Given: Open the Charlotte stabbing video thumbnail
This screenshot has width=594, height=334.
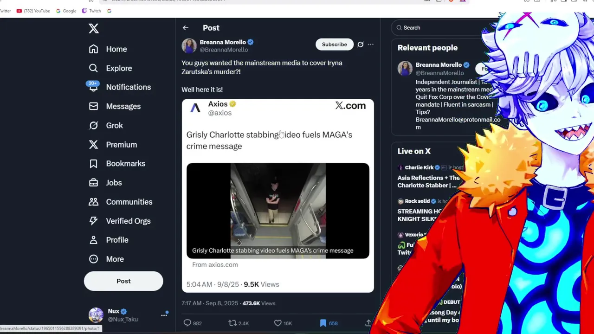Looking at the screenshot, I should (278, 211).
